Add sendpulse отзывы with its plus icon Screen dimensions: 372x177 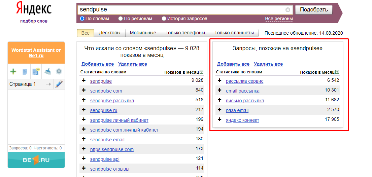tap(84, 168)
